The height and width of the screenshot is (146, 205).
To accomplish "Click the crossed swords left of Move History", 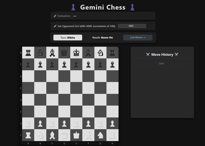I will pos(148,55).
